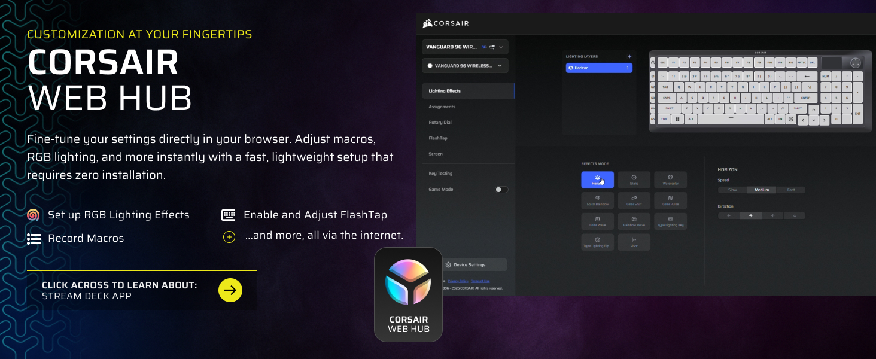This screenshot has width=876, height=359.
Task: Click the TAB key on keyboard preview
Action: [x=665, y=87]
